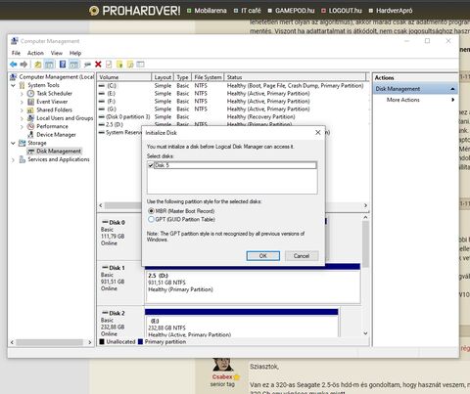Collapse the Storage tree node
Image resolution: width=470 pixels, height=394 pixels.
13,143
